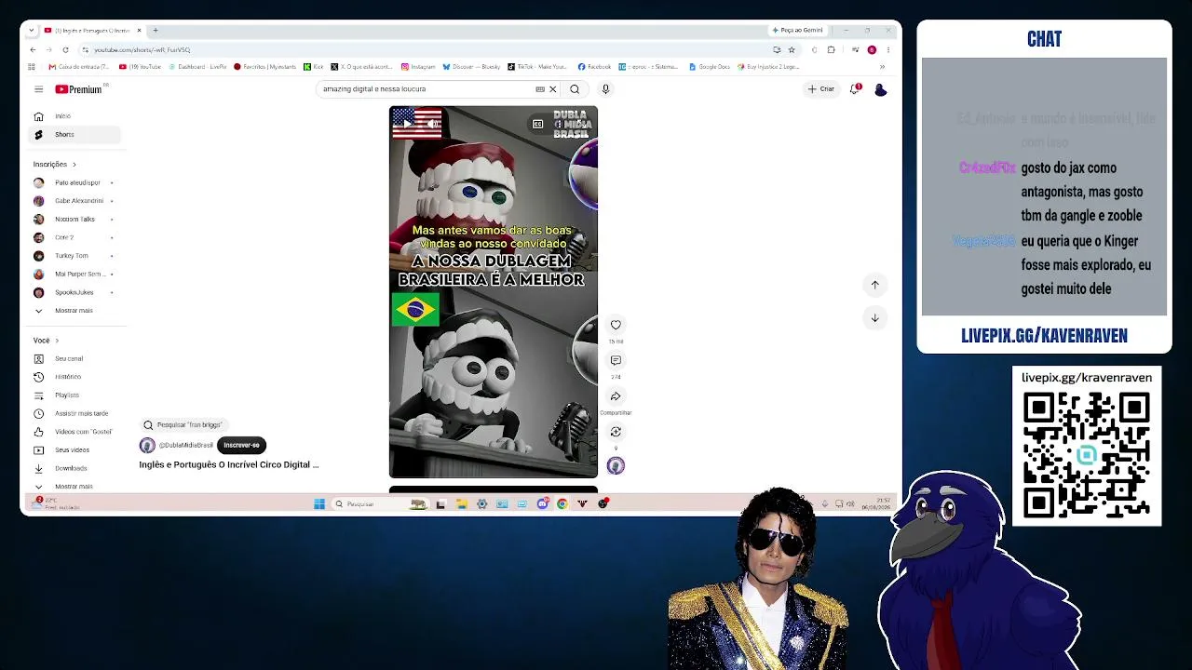Open a new browser tab
Screen dimensions: 1192x670
click(155, 31)
